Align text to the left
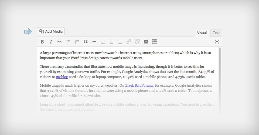This screenshot has width=259, height=135. (103, 42)
